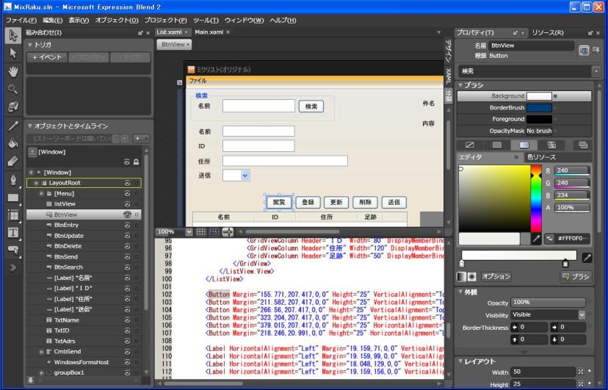
Task: Click the color eyedropper beside hex value
Action: point(536,239)
